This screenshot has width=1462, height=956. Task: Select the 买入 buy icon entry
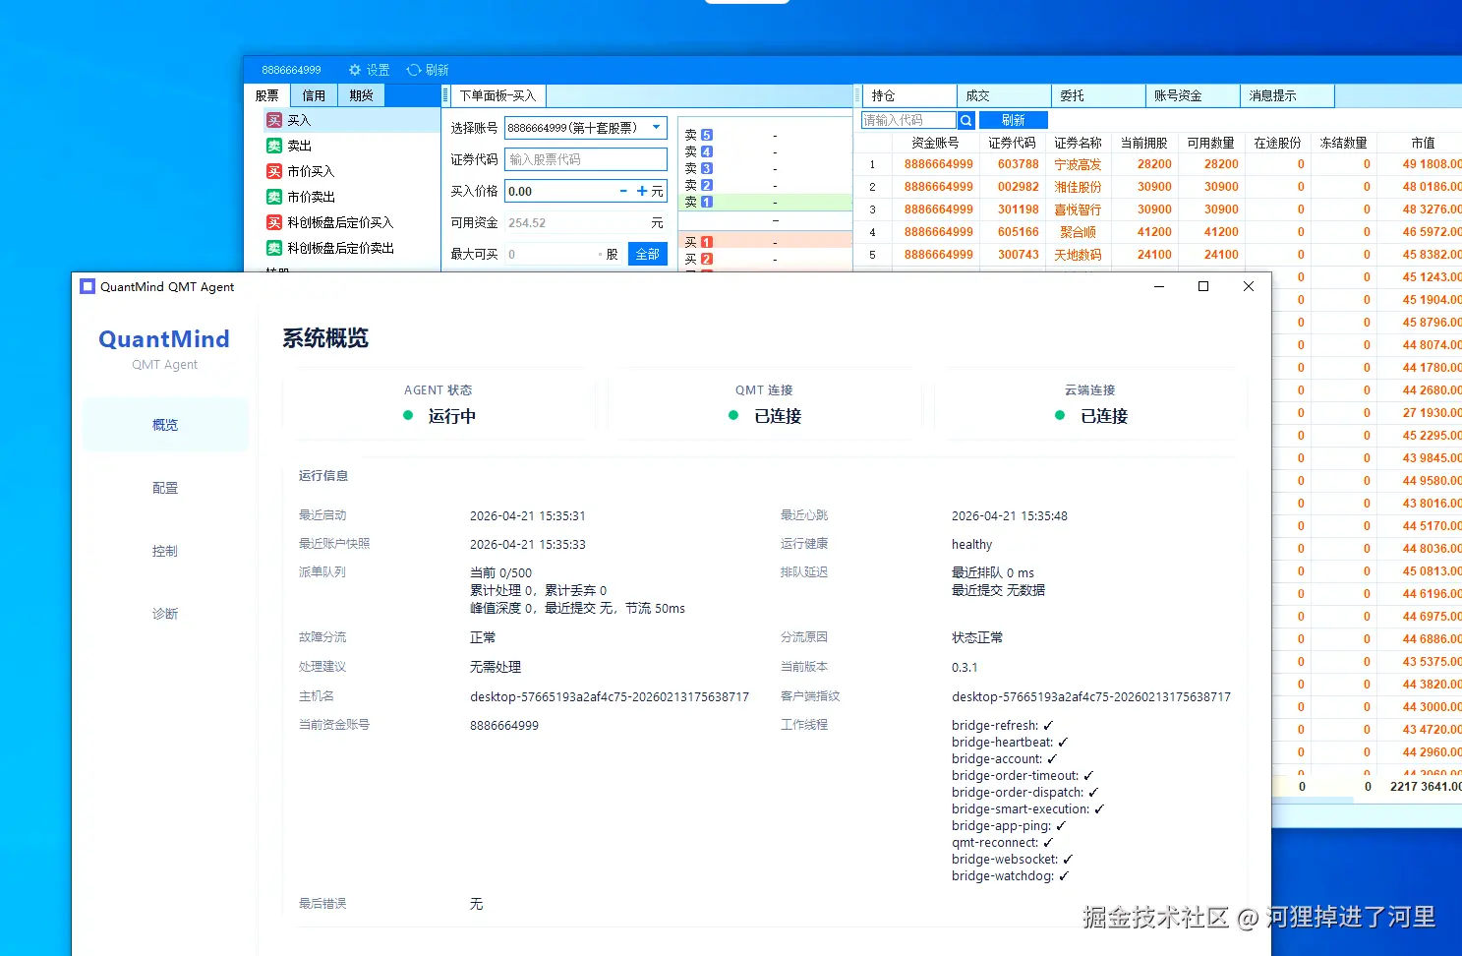(x=274, y=120)
